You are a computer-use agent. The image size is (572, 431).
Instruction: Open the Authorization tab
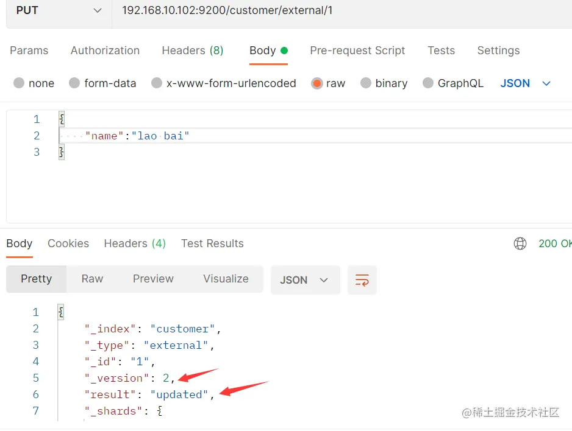point(105,51)
